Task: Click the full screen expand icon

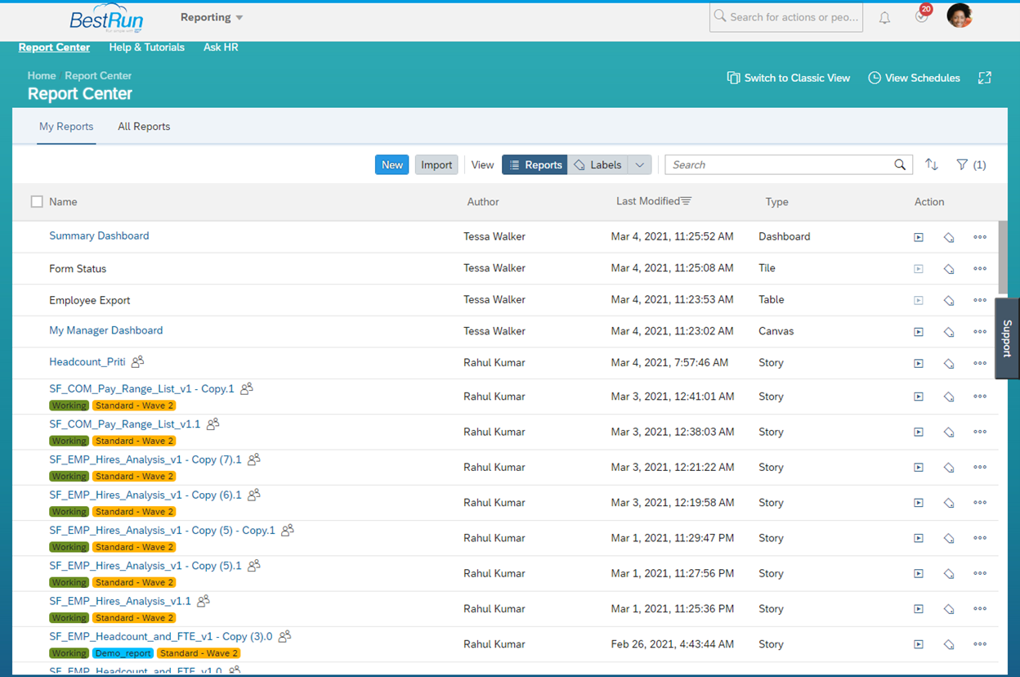Action: [x=985, y=78]
